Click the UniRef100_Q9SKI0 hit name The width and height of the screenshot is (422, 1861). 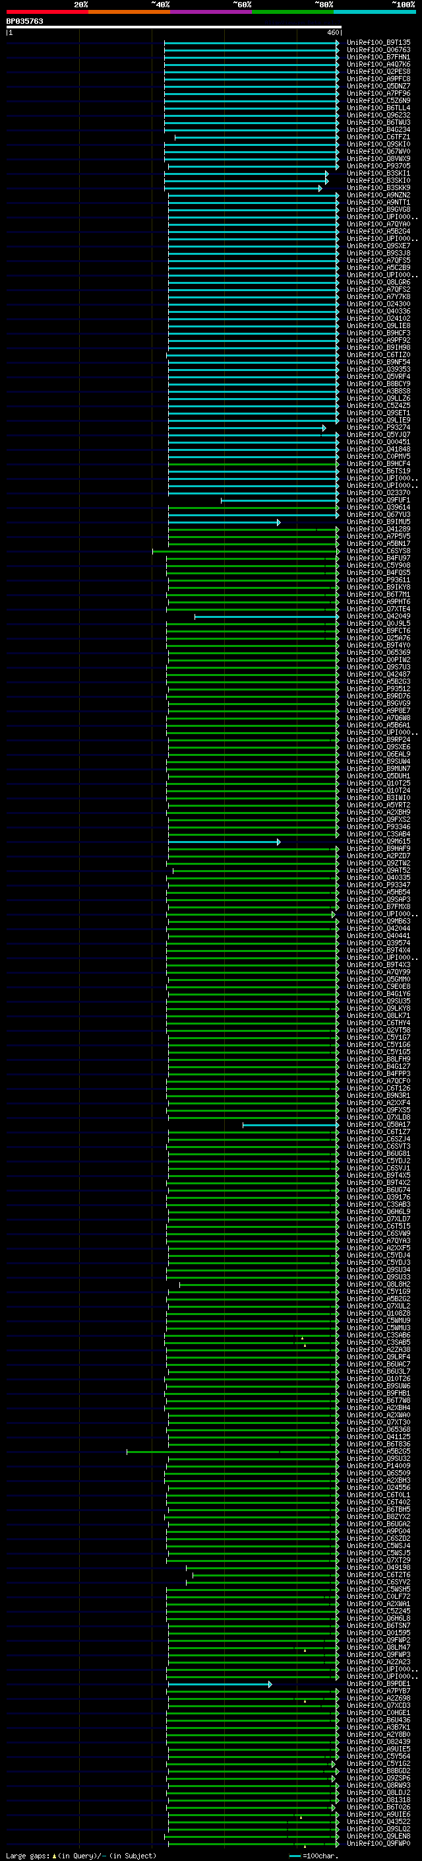click(378, 144)
